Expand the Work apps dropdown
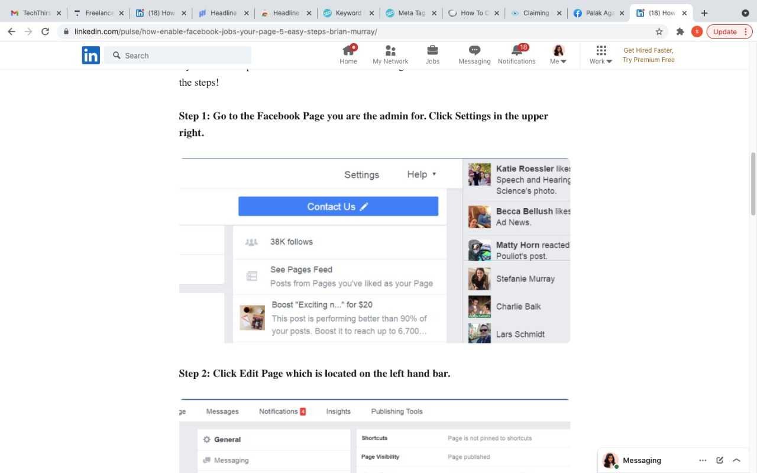Viewport: 757px width, 473px height. (x=601, y=54)
